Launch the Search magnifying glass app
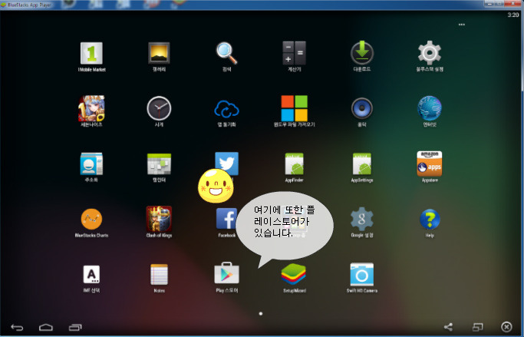The image size is (524, 337). point(226,53)
